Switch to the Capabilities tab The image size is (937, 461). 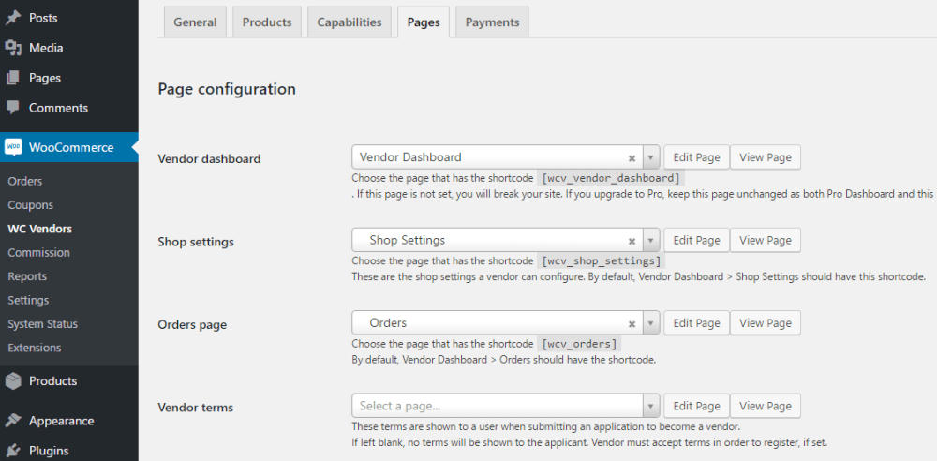pyautogui.click(x=350, y=22)
